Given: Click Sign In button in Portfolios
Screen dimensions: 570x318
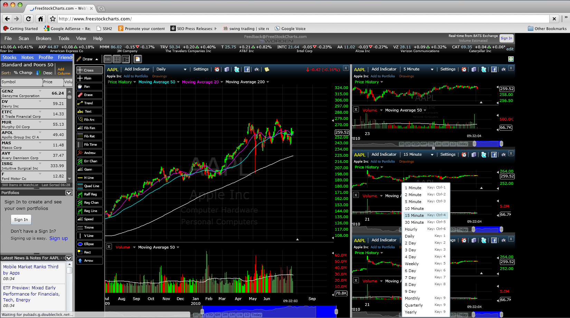Looking at the screenshot, I should pyautogui.click(x=21, y=220).
